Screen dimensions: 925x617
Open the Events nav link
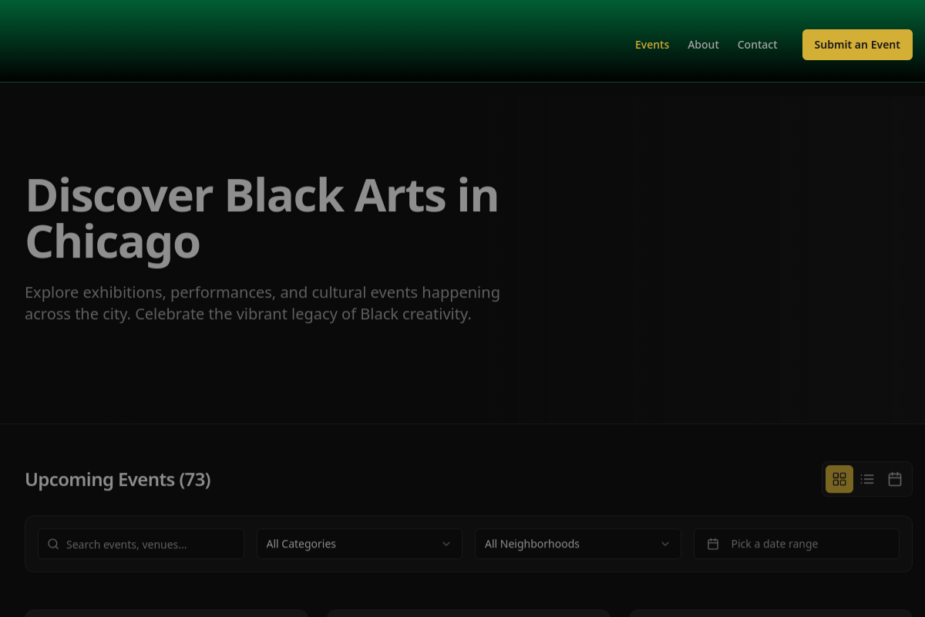pos(652,45)
